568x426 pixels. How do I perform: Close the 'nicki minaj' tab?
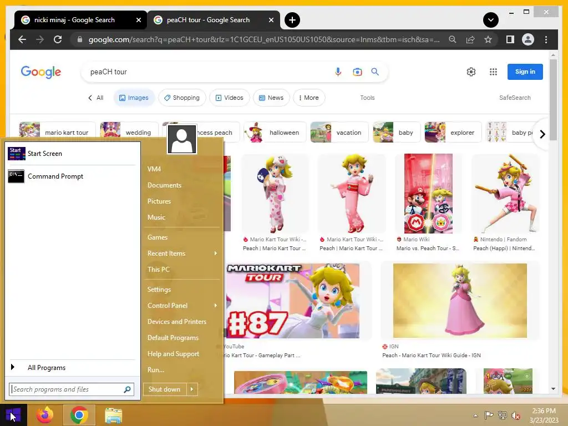click(138, 20)
